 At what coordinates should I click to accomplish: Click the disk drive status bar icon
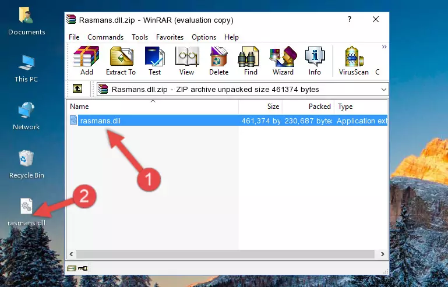click(72, 268)
